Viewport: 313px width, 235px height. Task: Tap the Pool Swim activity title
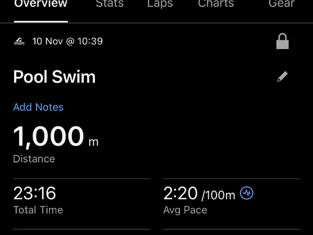54,77
